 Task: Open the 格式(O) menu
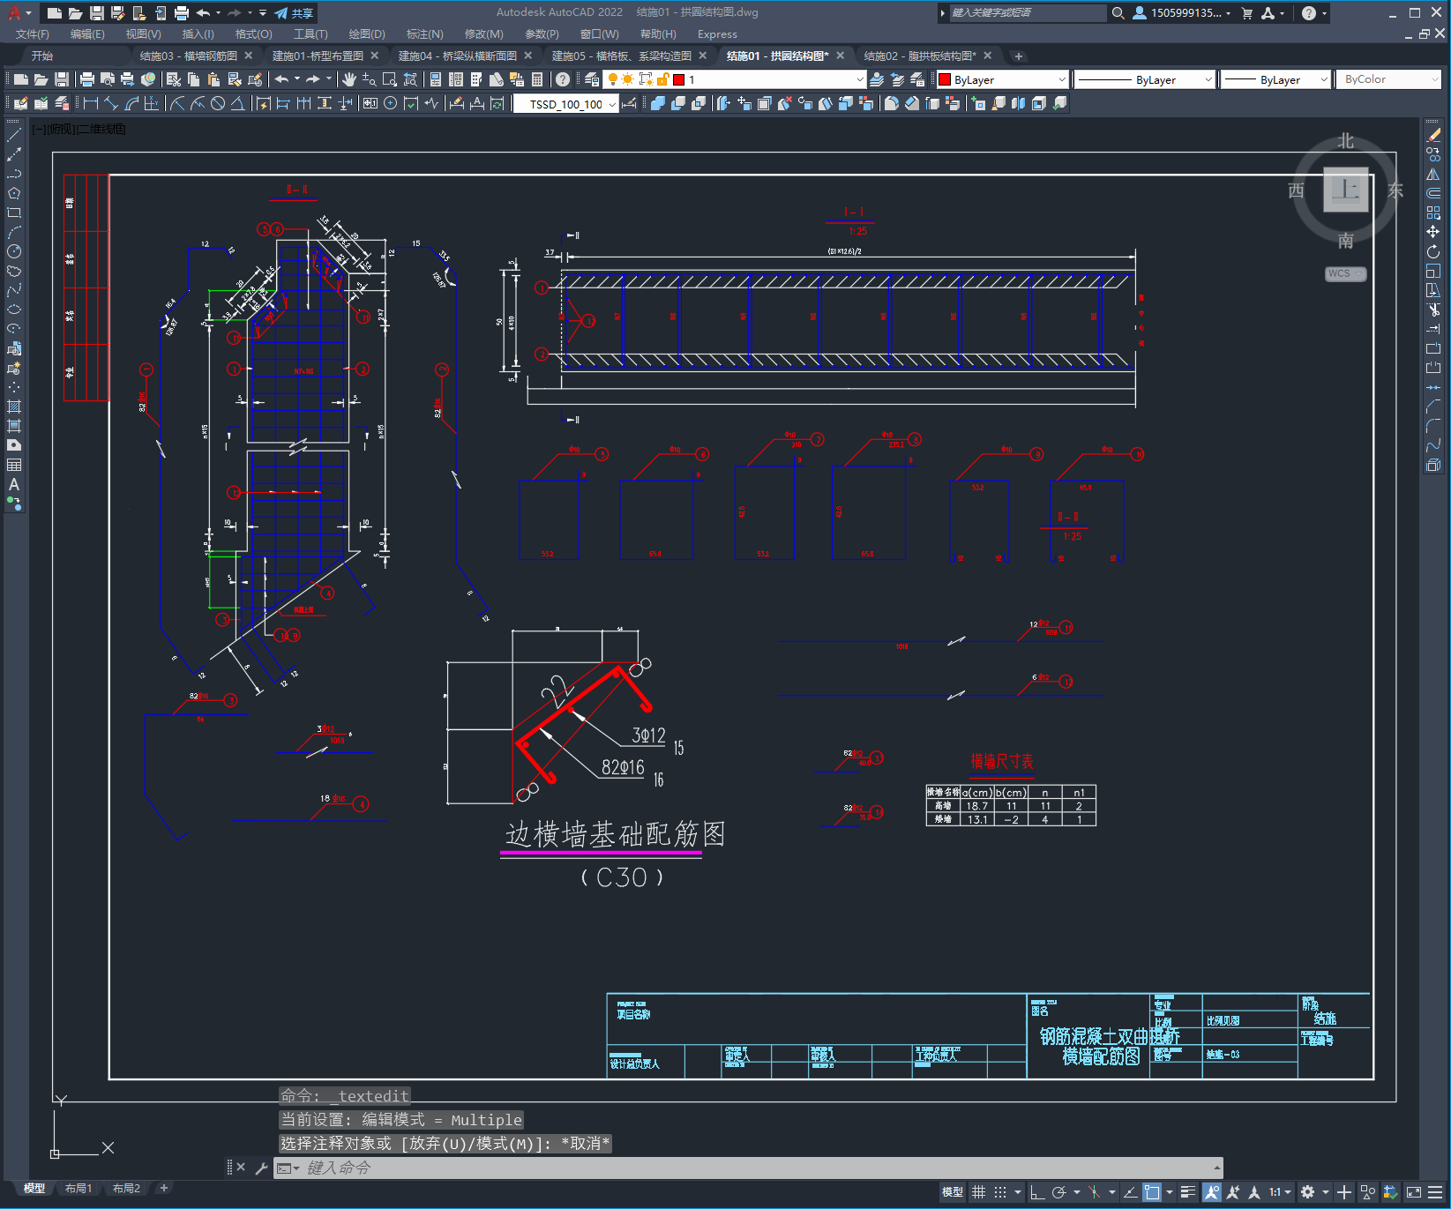click(x=254, y=34)
